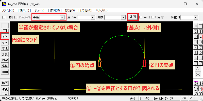Image resolution: width=203 pixels, height=101 pixels.
Task: Open the 半径 radius dropdown
Action: click(62, 17)
